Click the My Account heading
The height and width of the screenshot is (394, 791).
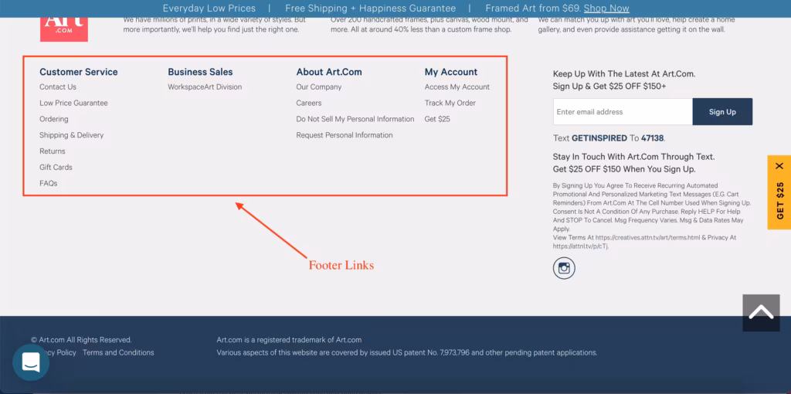(x=451, y=72)
